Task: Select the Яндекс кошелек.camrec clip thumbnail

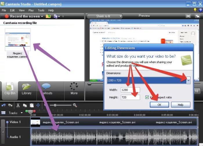Action: 18,40
